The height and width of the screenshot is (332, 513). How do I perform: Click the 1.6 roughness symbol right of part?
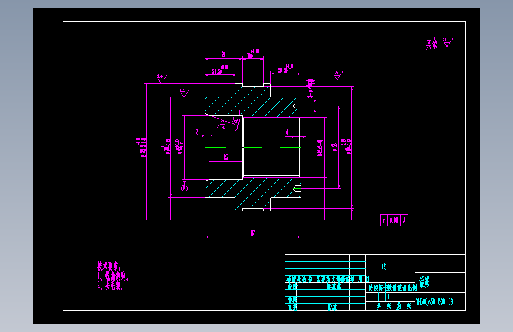pyautogui.click(x=338, y=74)
